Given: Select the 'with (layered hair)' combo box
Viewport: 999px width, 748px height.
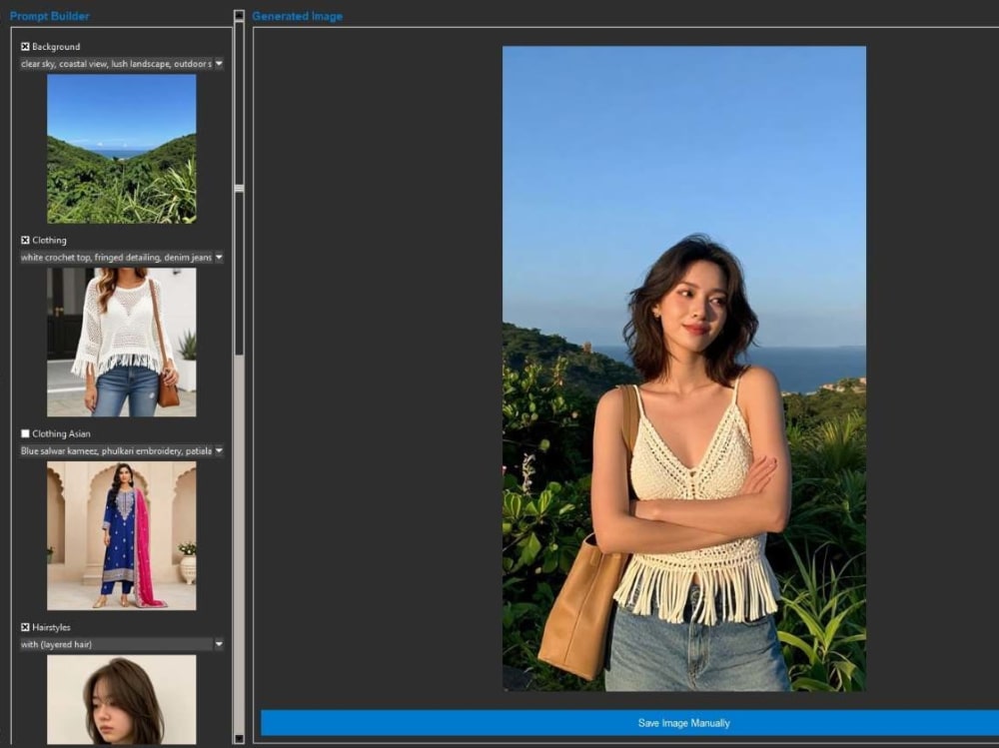Looking at the screenshot, I should pos(121,645).
